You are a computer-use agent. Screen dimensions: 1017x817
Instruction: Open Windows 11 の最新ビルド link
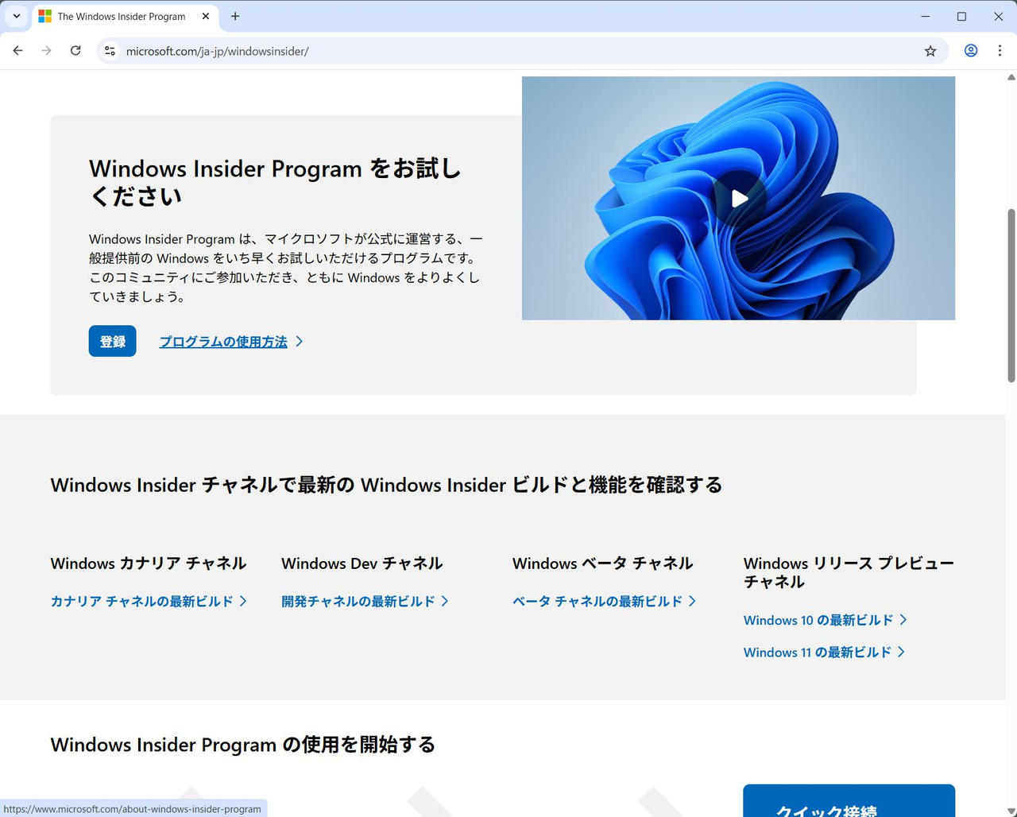(824, 652)
